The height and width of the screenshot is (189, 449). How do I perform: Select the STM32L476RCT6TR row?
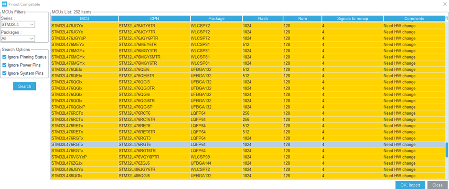click(248, 119)
